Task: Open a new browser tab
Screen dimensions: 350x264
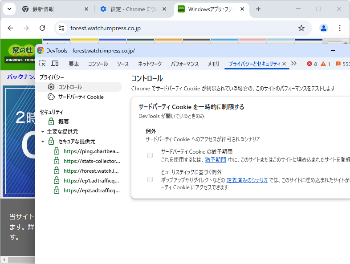Action: pyautogui.click(x=258, y=9)
